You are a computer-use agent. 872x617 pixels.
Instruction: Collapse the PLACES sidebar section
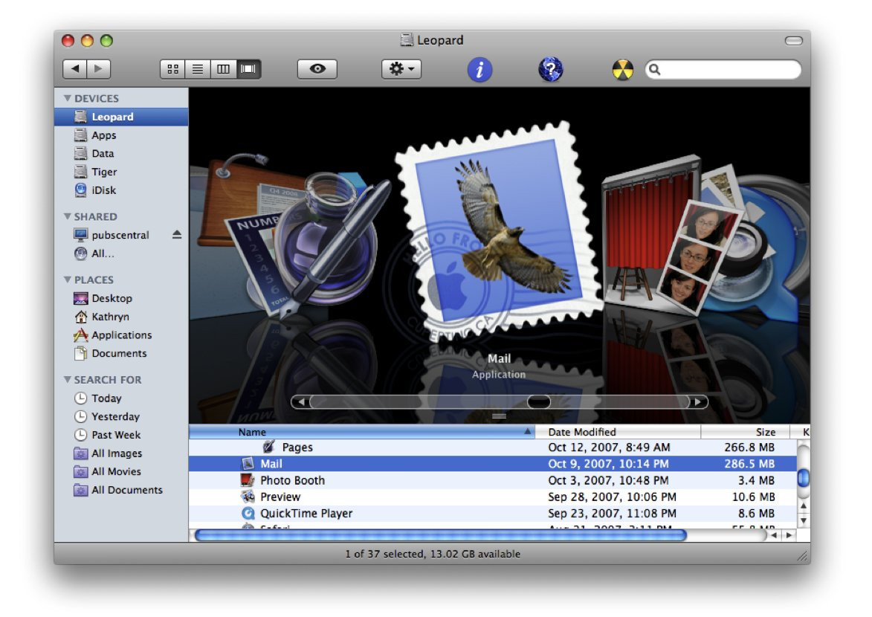pos(68,280)
